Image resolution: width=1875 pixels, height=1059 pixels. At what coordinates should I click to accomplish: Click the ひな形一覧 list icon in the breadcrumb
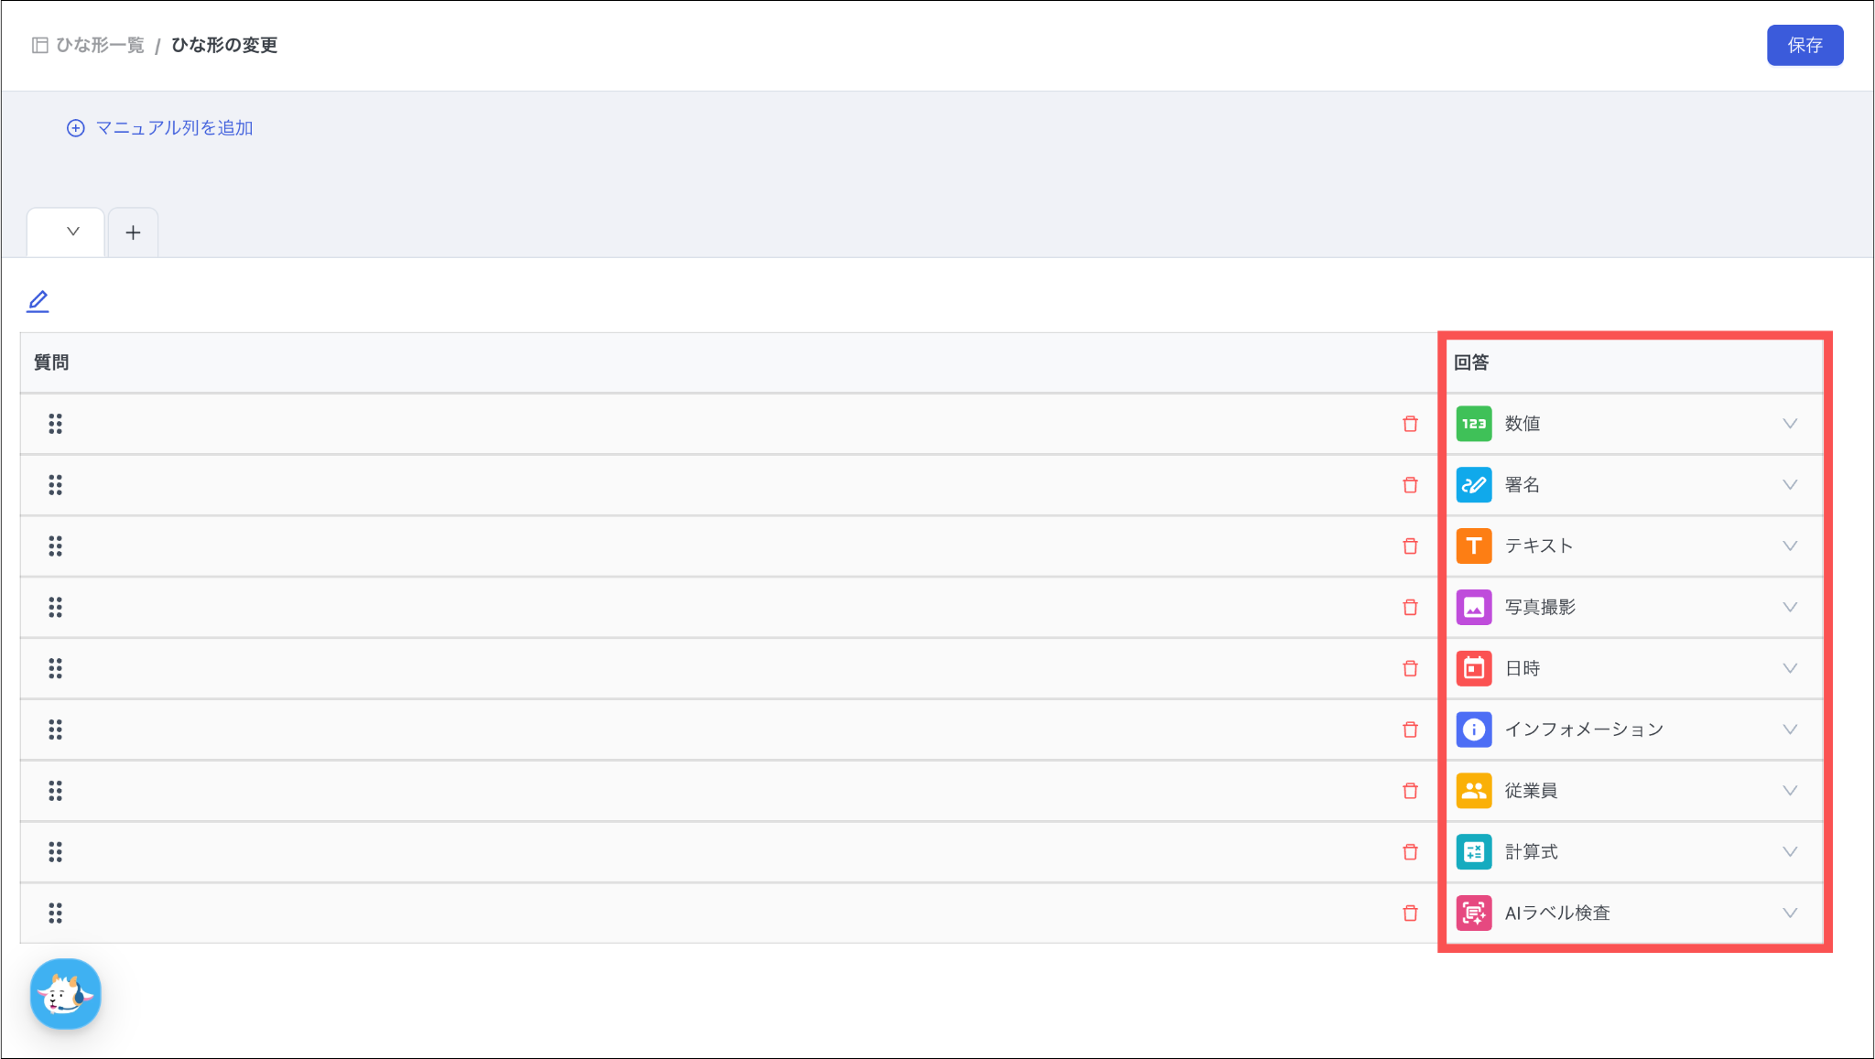click(x=40, y=46)
